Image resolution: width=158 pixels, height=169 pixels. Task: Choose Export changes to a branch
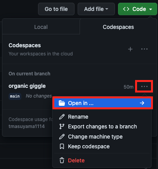[102, 126]
